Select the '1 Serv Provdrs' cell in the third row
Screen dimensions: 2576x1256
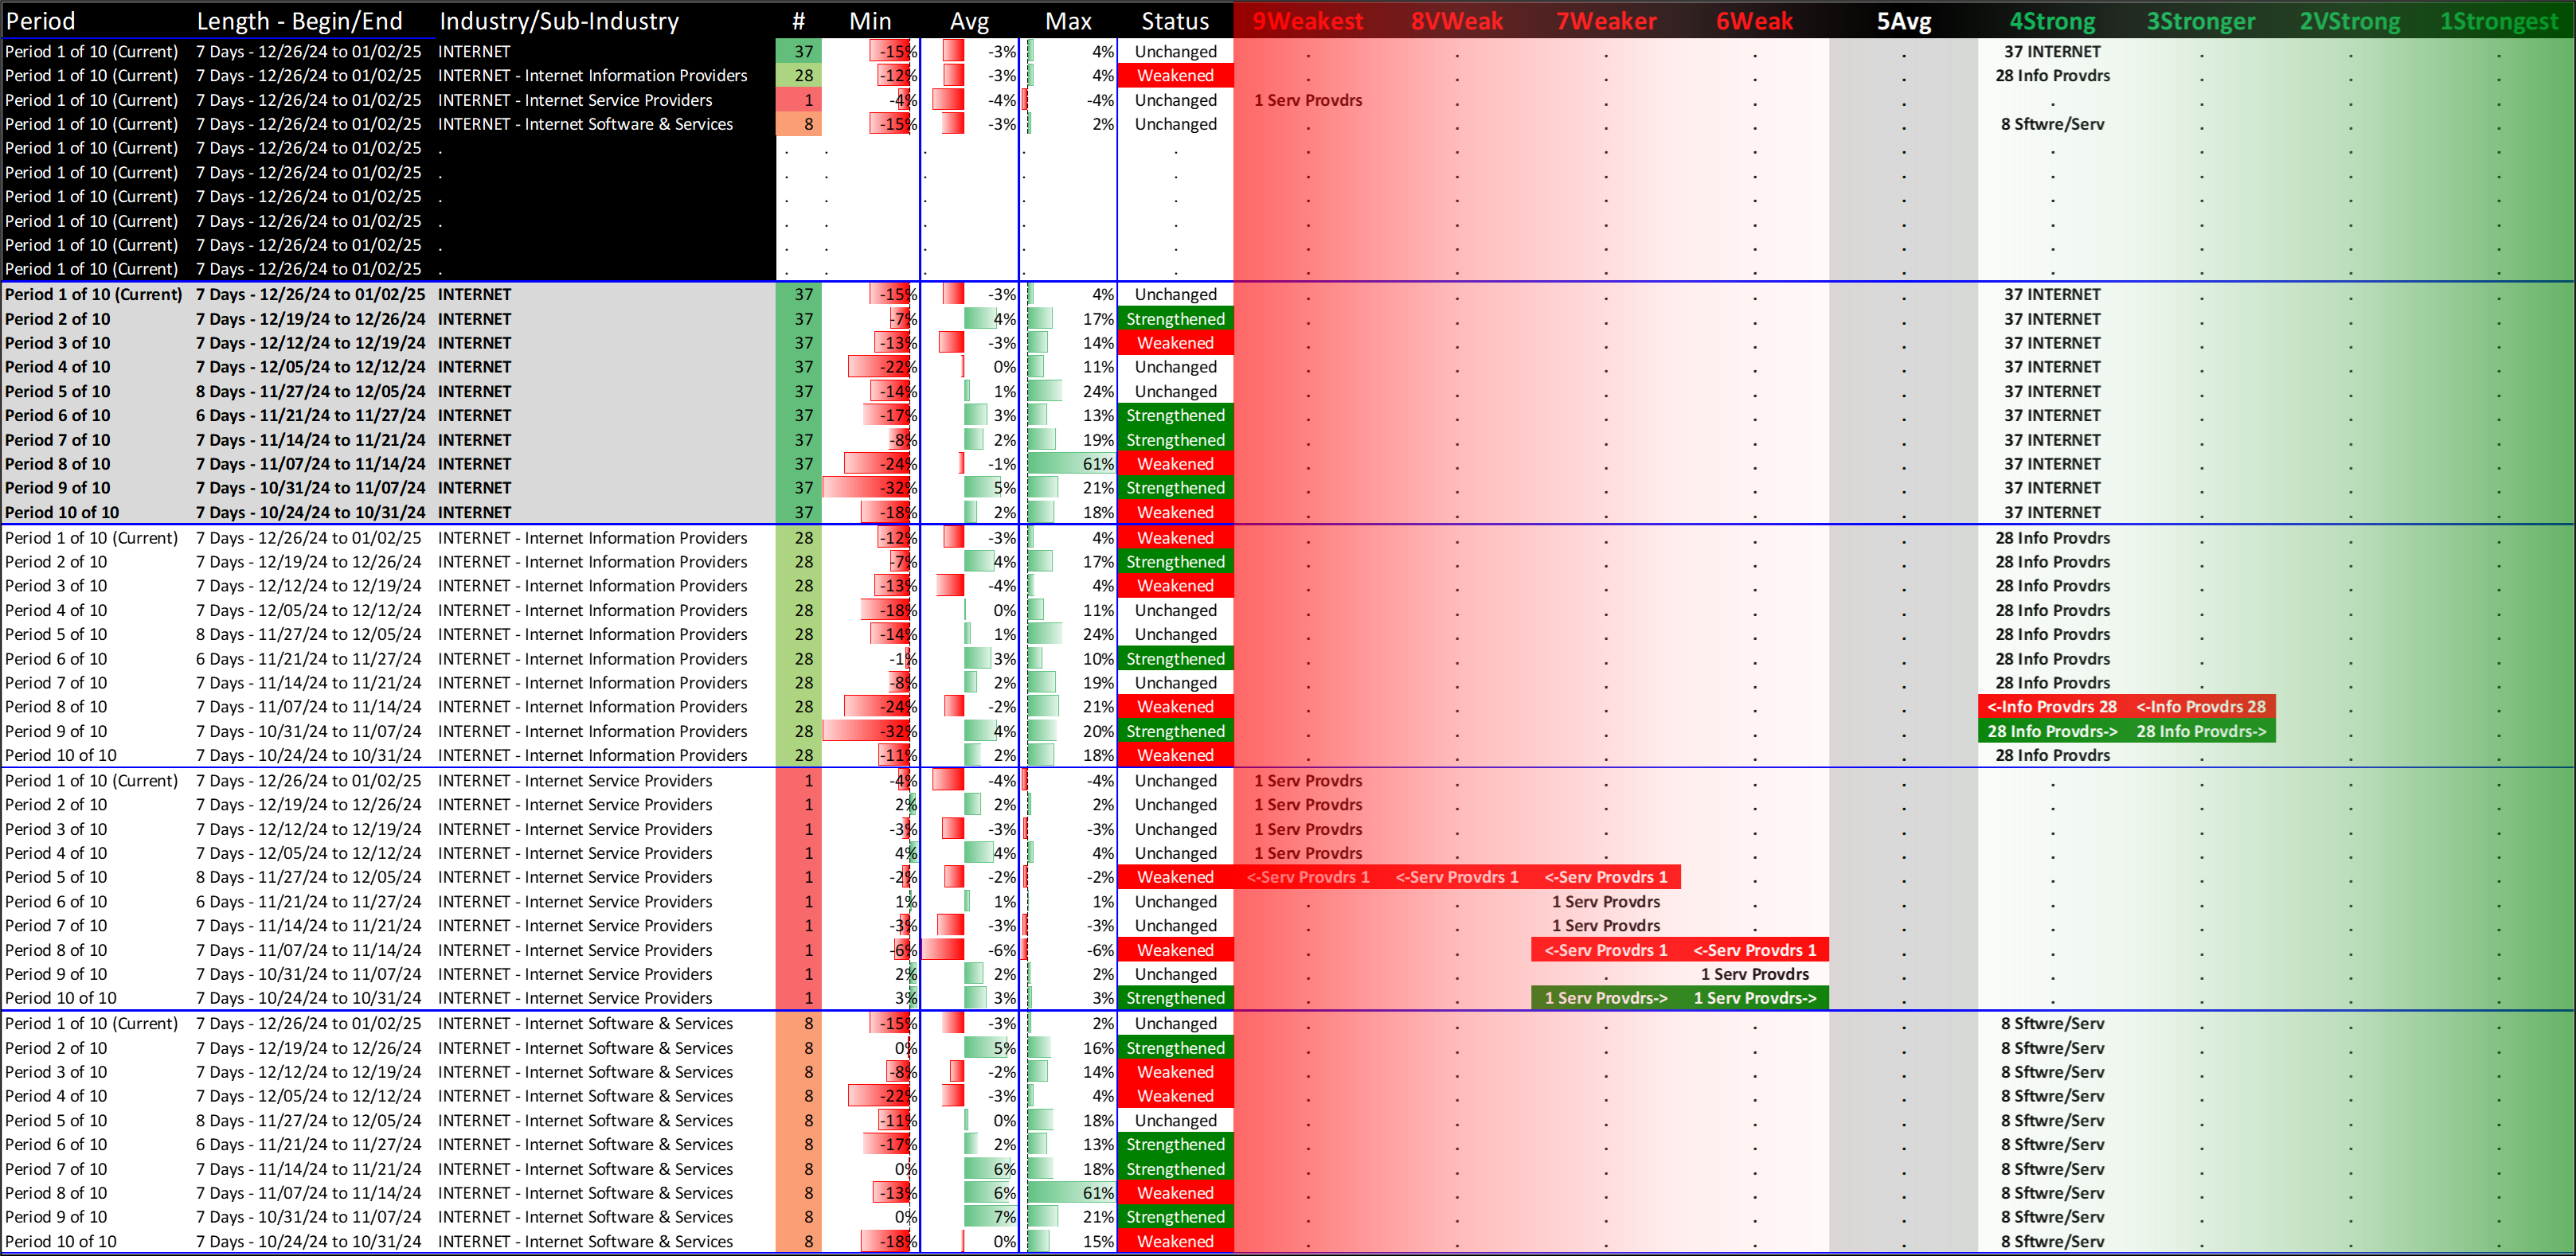click(1307, 100)
